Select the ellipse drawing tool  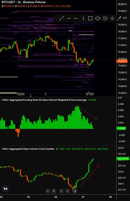point(97,18)
